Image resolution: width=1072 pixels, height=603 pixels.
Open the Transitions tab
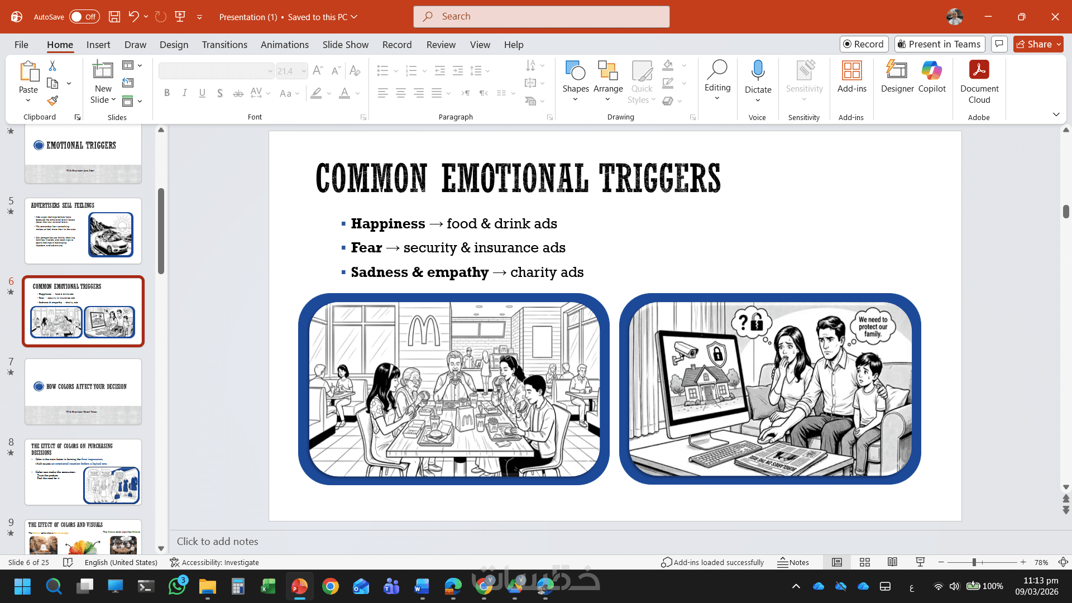pos(224,45)
